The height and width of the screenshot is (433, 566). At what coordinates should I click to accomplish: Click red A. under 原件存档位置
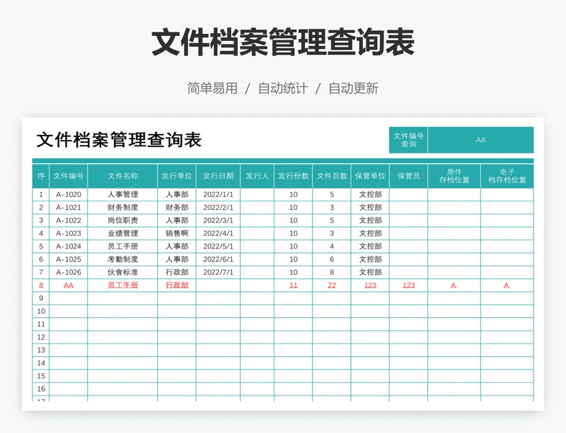click(454, 285)
